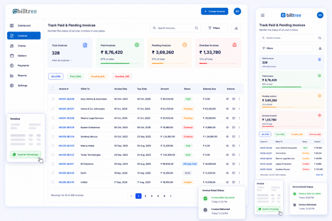This screenshot has height=221, width=332.
Task: Open the Filters dropdown in the mobile view
Action: coord(286,49)
